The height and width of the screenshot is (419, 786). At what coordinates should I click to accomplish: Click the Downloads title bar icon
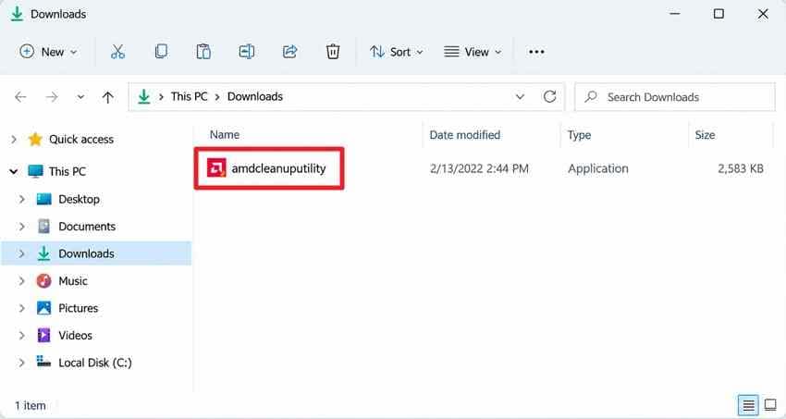click(17, 14)
